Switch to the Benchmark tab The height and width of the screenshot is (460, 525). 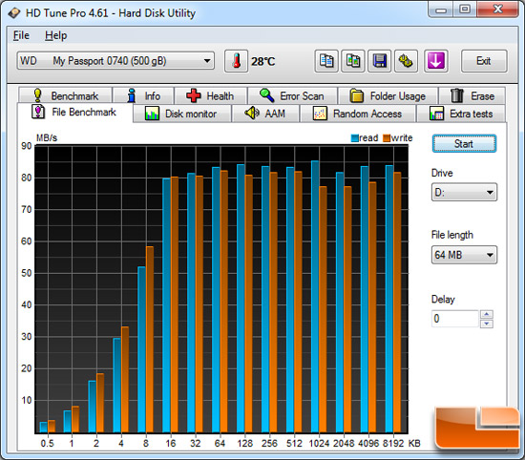(65, 95)
